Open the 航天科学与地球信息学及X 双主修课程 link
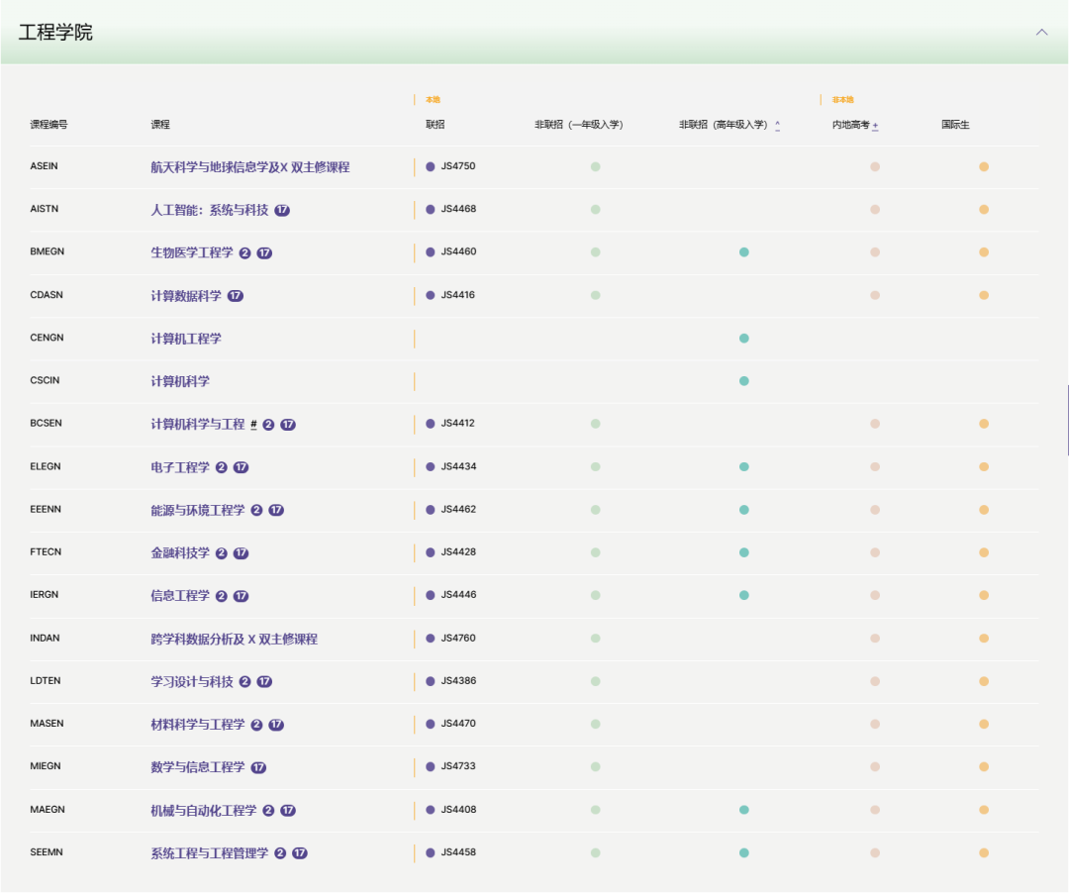The height and width of the screenshot is (893, 1069). point(249,167)
